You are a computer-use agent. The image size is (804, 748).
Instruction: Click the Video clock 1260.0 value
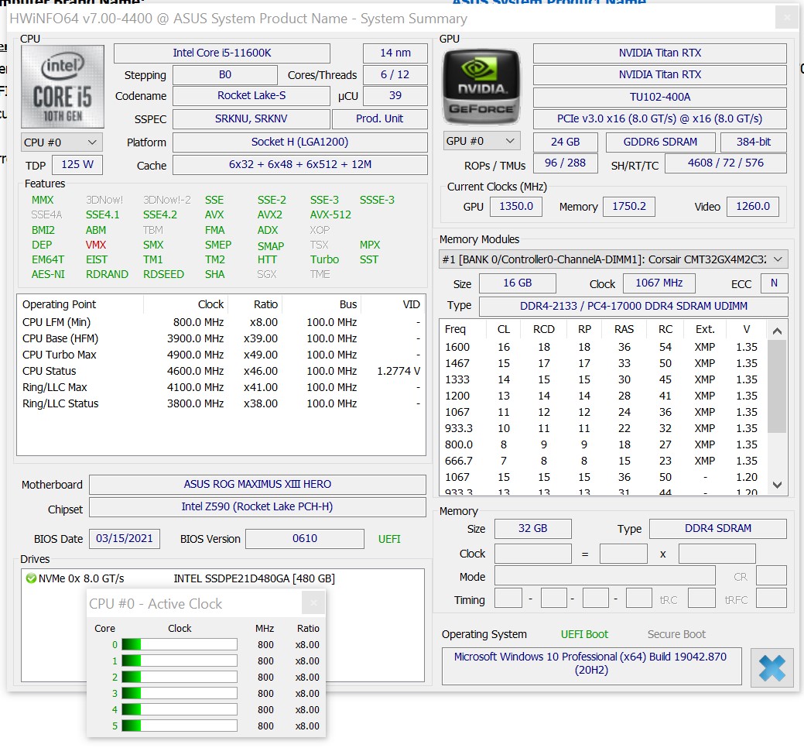tap(753, 206)
